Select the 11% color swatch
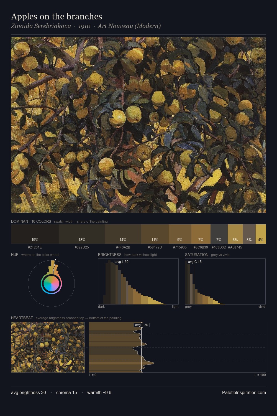Screen dimensions: 277x416 (x=155, y=234)
